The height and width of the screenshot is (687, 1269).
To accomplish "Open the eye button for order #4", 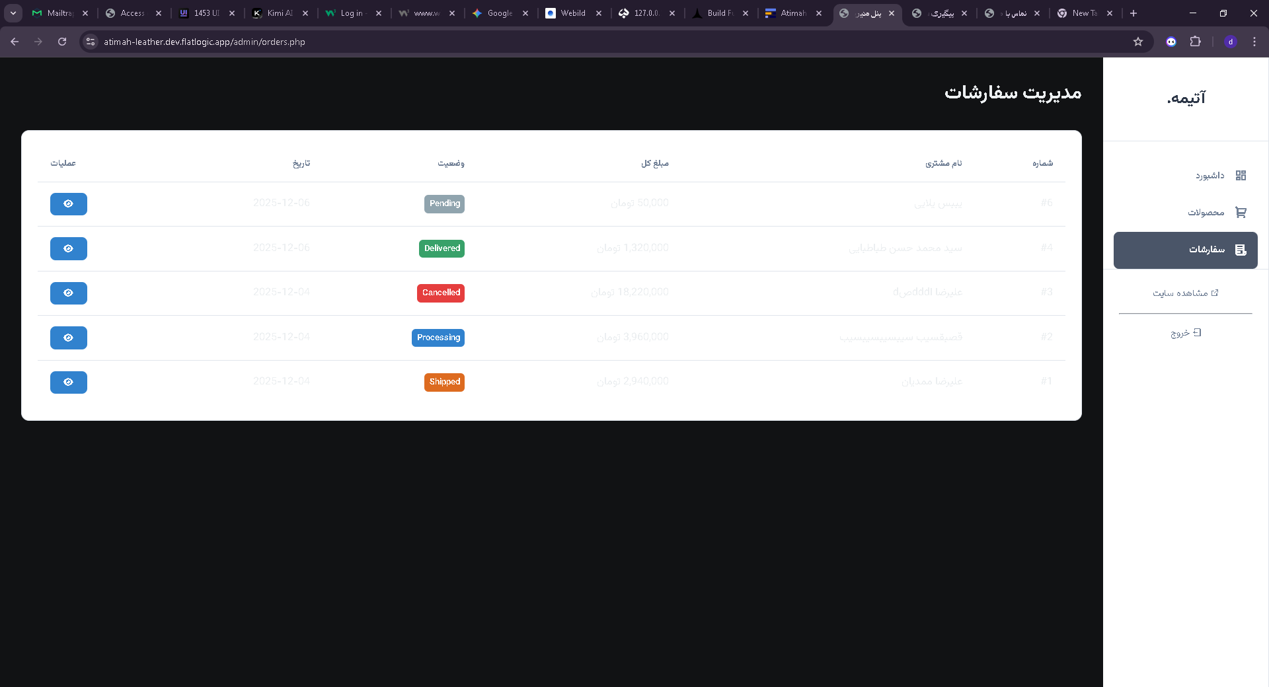I will coord(68,248).
